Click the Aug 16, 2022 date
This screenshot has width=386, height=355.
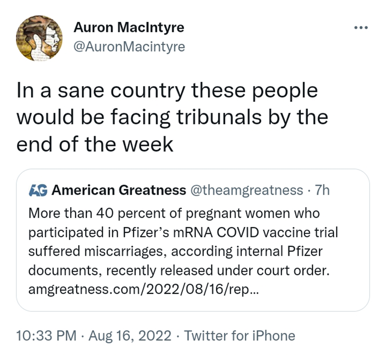pyautogui.click(x=130, y=336)
